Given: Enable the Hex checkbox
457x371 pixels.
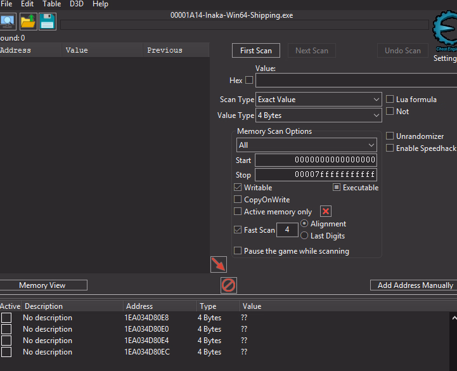Looking at the screenshot, I should point(249,81).
